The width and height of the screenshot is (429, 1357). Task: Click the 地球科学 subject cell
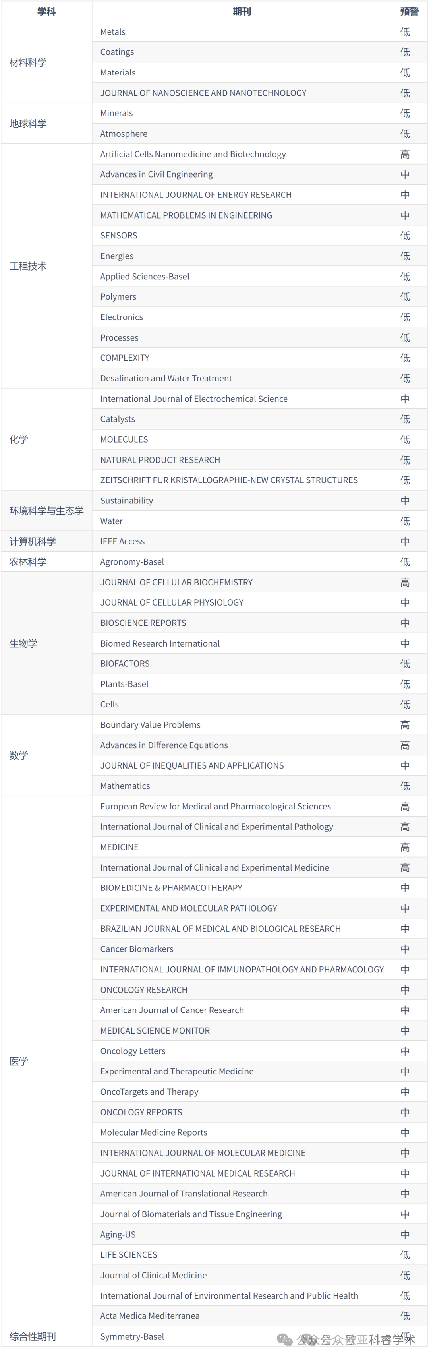coord(46,123)
